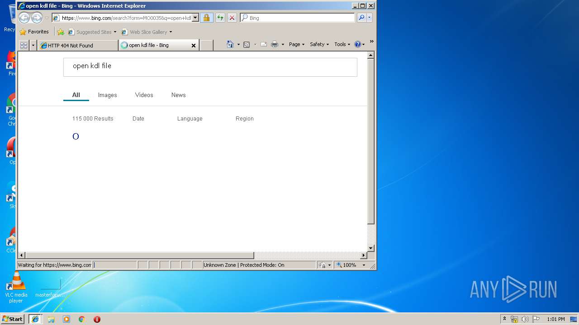View RSS feeds icon

247,44
